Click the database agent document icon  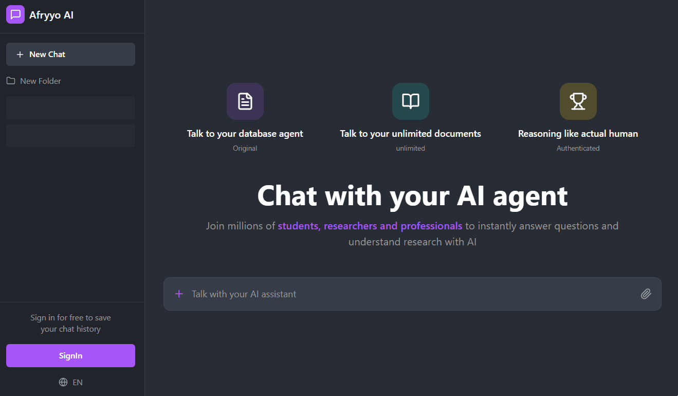pos(245,101)
